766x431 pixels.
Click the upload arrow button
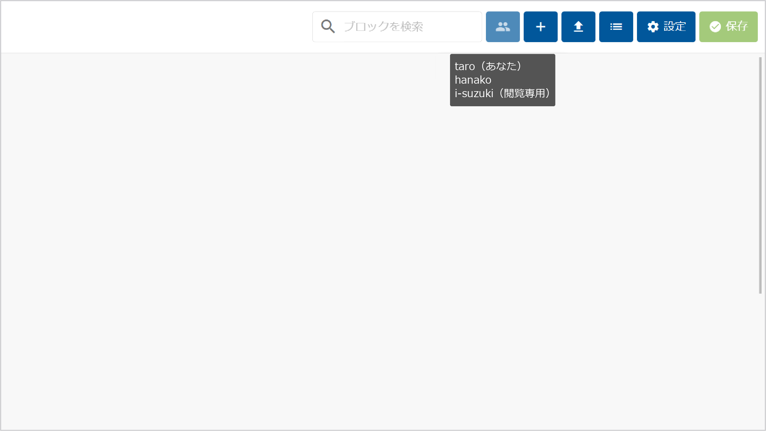[x=578, y=27]
